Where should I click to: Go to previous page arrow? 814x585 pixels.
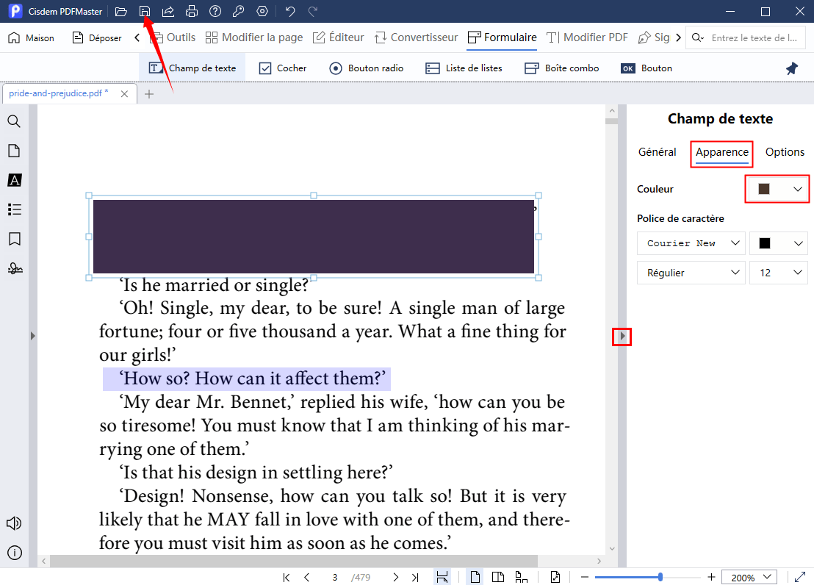tap(307, 577)
